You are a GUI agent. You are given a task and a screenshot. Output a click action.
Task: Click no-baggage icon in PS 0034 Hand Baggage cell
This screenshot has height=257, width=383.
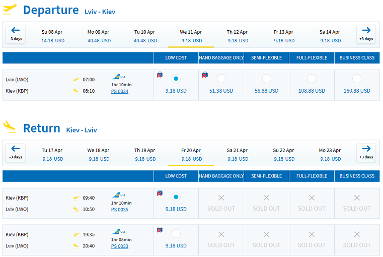pyautogui.click(x=205, y=75)
